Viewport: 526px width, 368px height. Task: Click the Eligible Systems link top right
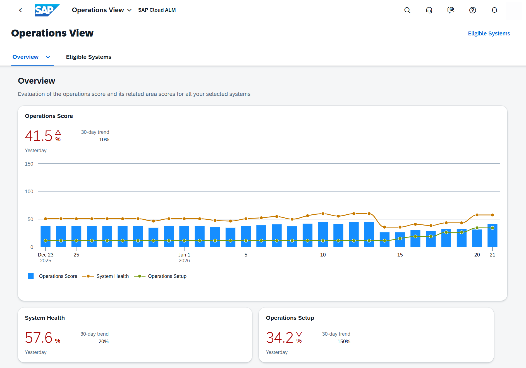[x=489, y=33]
